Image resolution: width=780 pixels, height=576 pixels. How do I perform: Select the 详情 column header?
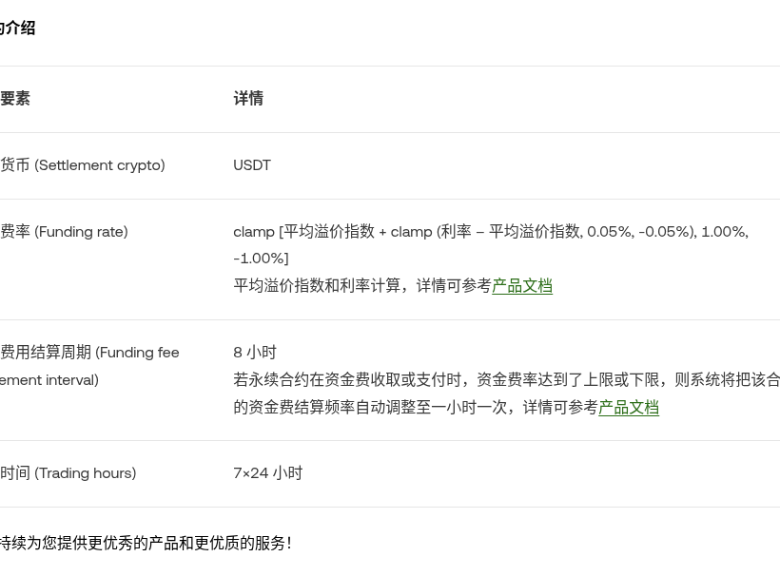coord(248,98)
